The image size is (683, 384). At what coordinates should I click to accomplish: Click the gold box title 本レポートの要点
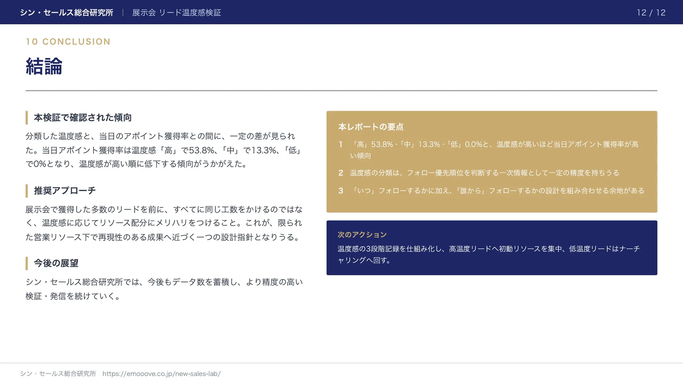tap(371, 127)
